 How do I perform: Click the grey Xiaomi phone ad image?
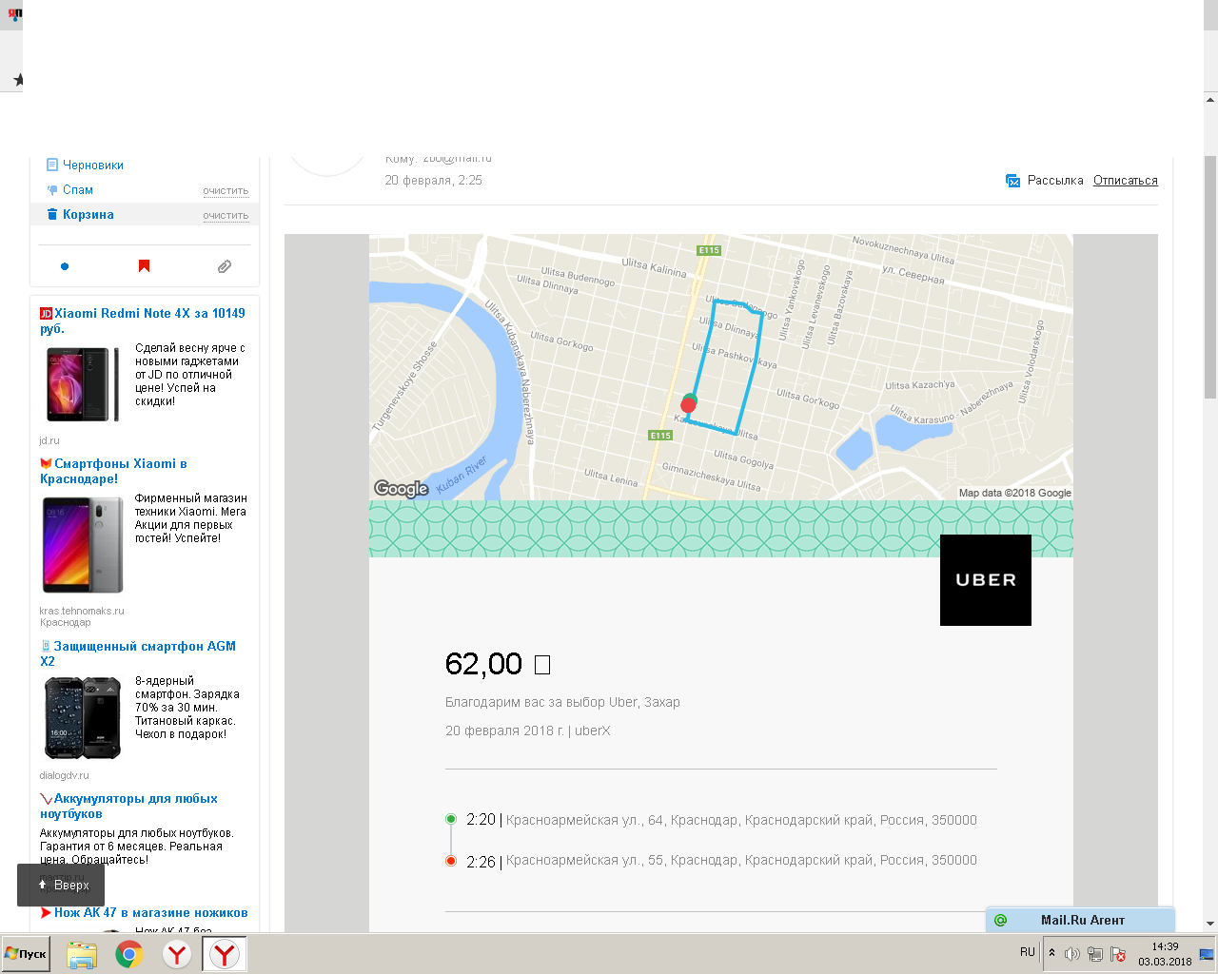tap(83, 545)
